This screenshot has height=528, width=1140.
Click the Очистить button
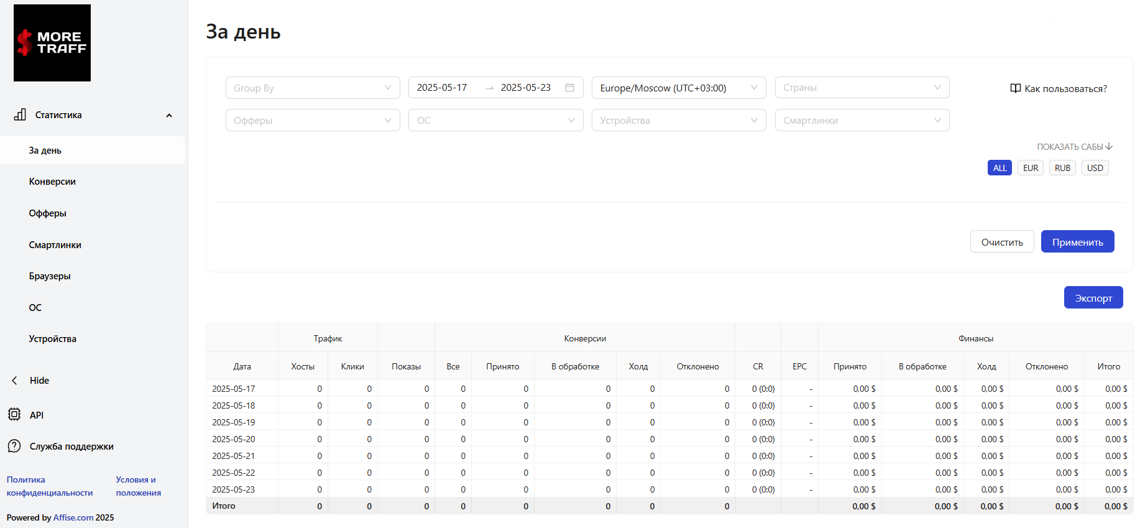[x=1002, y=242]
